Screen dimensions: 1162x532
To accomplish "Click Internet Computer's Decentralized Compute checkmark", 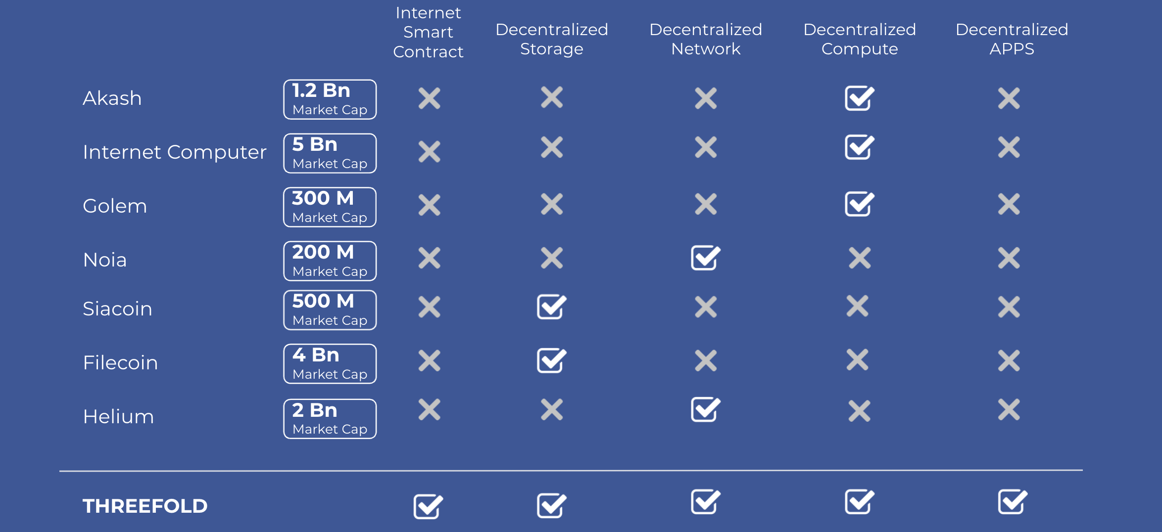I will [859, 147].
